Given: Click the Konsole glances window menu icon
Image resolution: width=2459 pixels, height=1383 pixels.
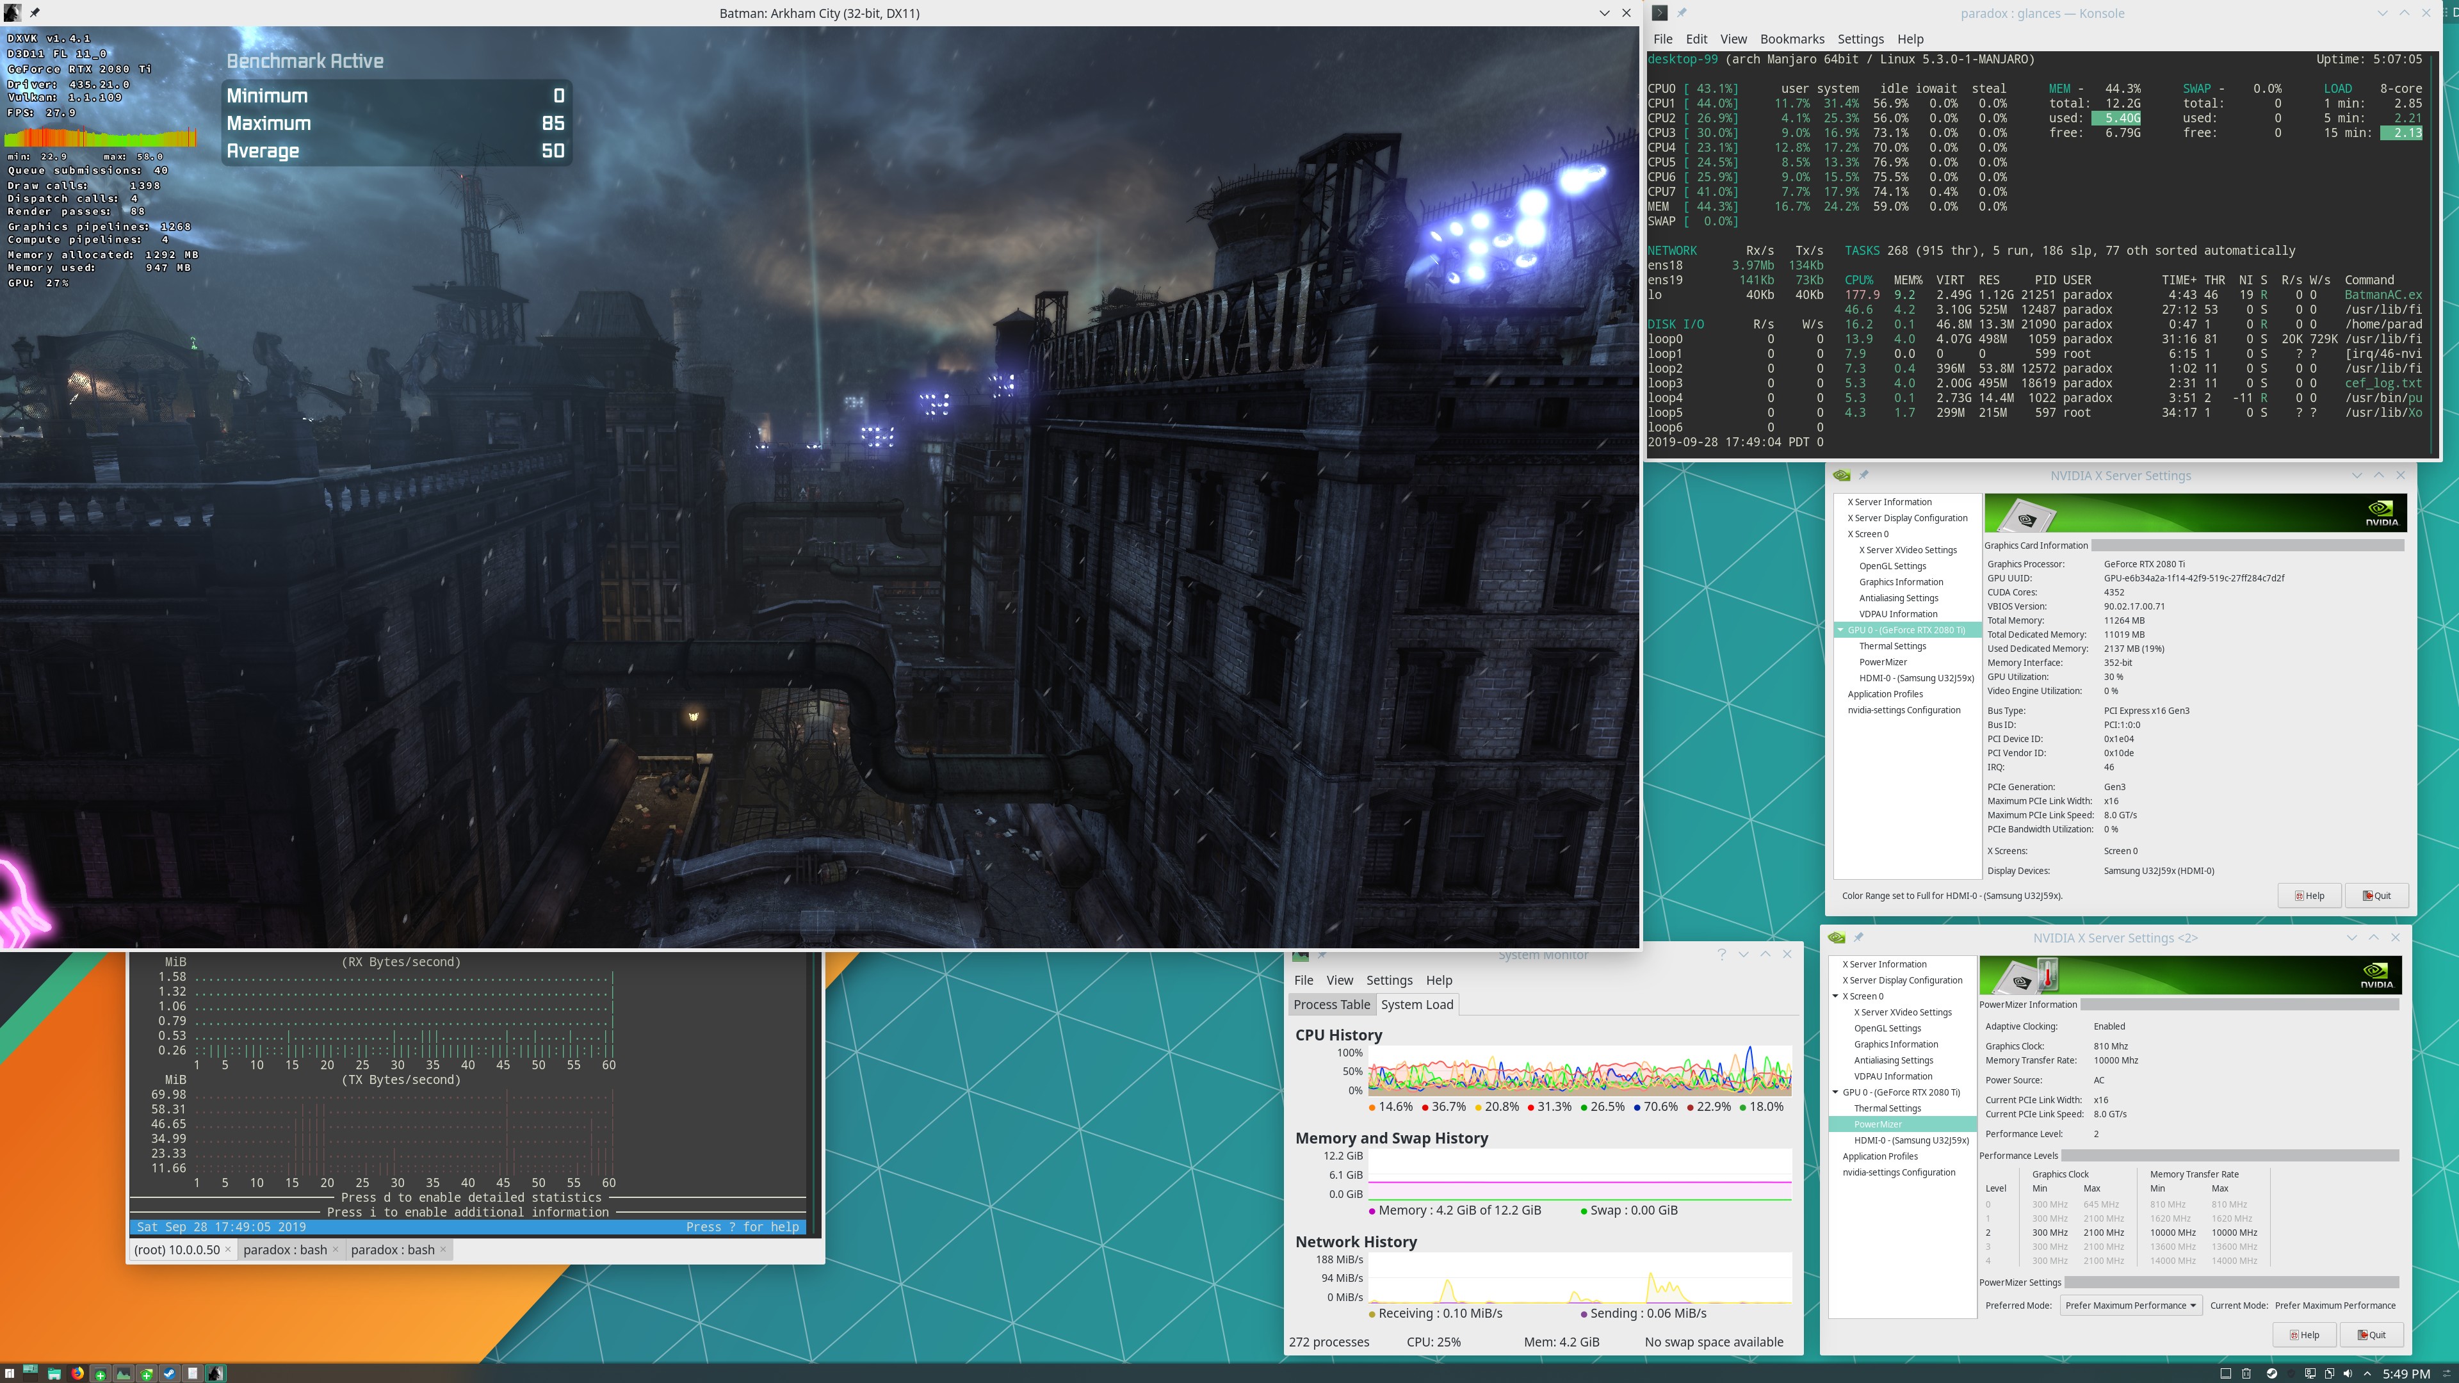Looking at the screenshot, I should tap(1659, 12).
